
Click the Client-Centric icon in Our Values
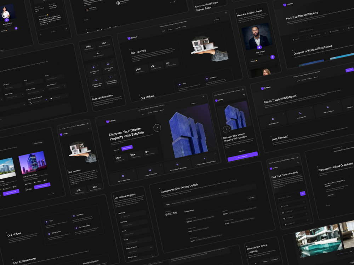coord(49,234)
